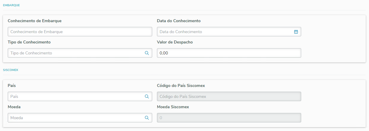
Task: Open the Data do Conhecimento calendar picker
Action: [x=296, y=32]
